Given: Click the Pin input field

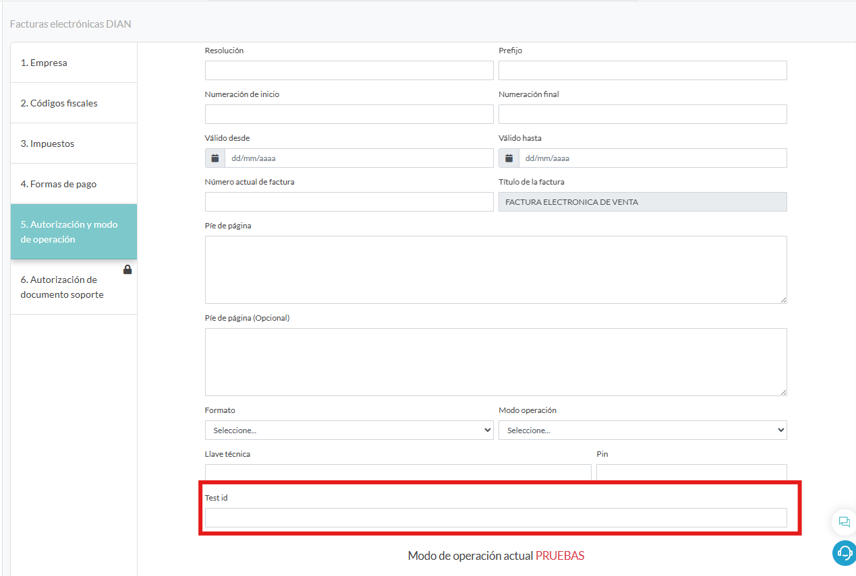Looking at the screenshot, I should [x=691, y=473].
